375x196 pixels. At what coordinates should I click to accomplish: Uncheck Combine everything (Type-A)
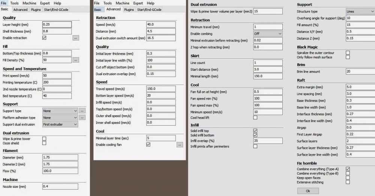(x=348, y=169)
